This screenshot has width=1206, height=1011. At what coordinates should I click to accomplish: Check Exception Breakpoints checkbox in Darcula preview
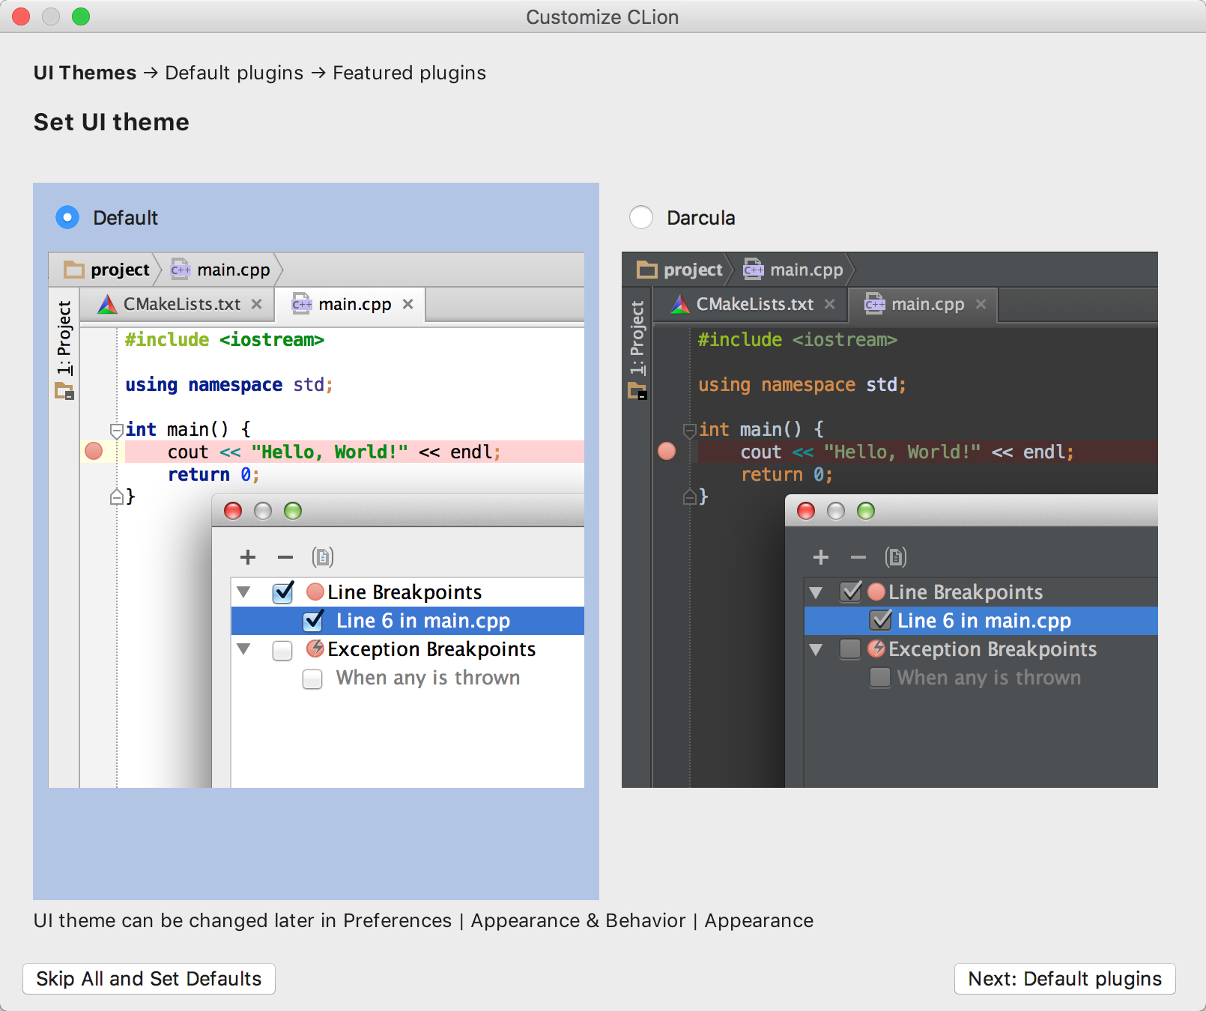[x=850, y=649]
